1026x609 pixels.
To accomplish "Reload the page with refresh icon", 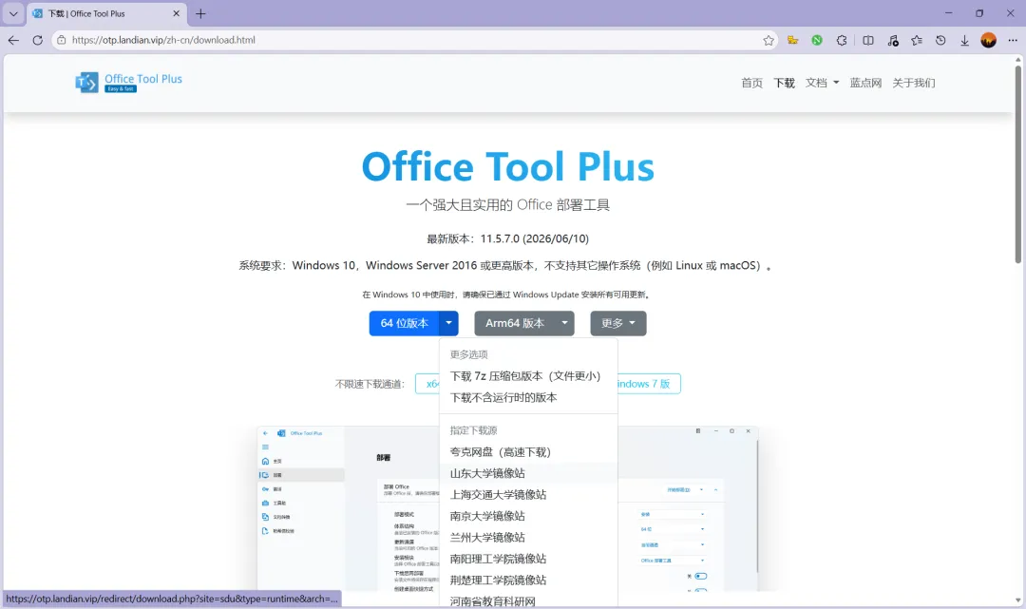I will pos(37,40).
